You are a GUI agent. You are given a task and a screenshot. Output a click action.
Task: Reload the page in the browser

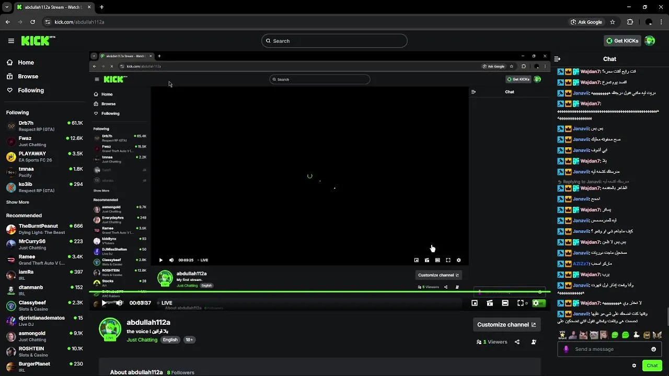point(32,22)
